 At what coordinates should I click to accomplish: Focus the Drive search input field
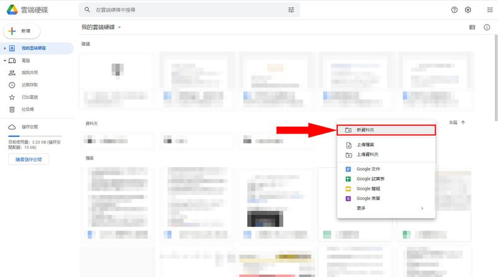189,10
